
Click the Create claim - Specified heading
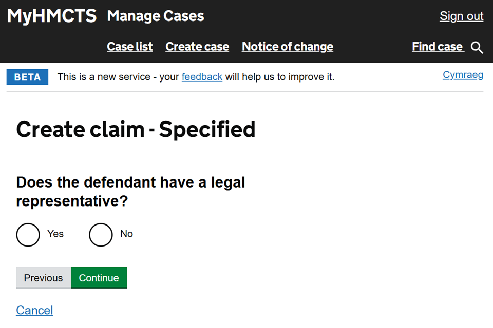[x=136, y=129]
